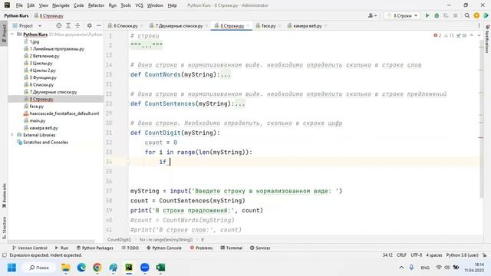
Task: Toggle the Bookmarks tool window sidebar button
Action: (4, 195)
